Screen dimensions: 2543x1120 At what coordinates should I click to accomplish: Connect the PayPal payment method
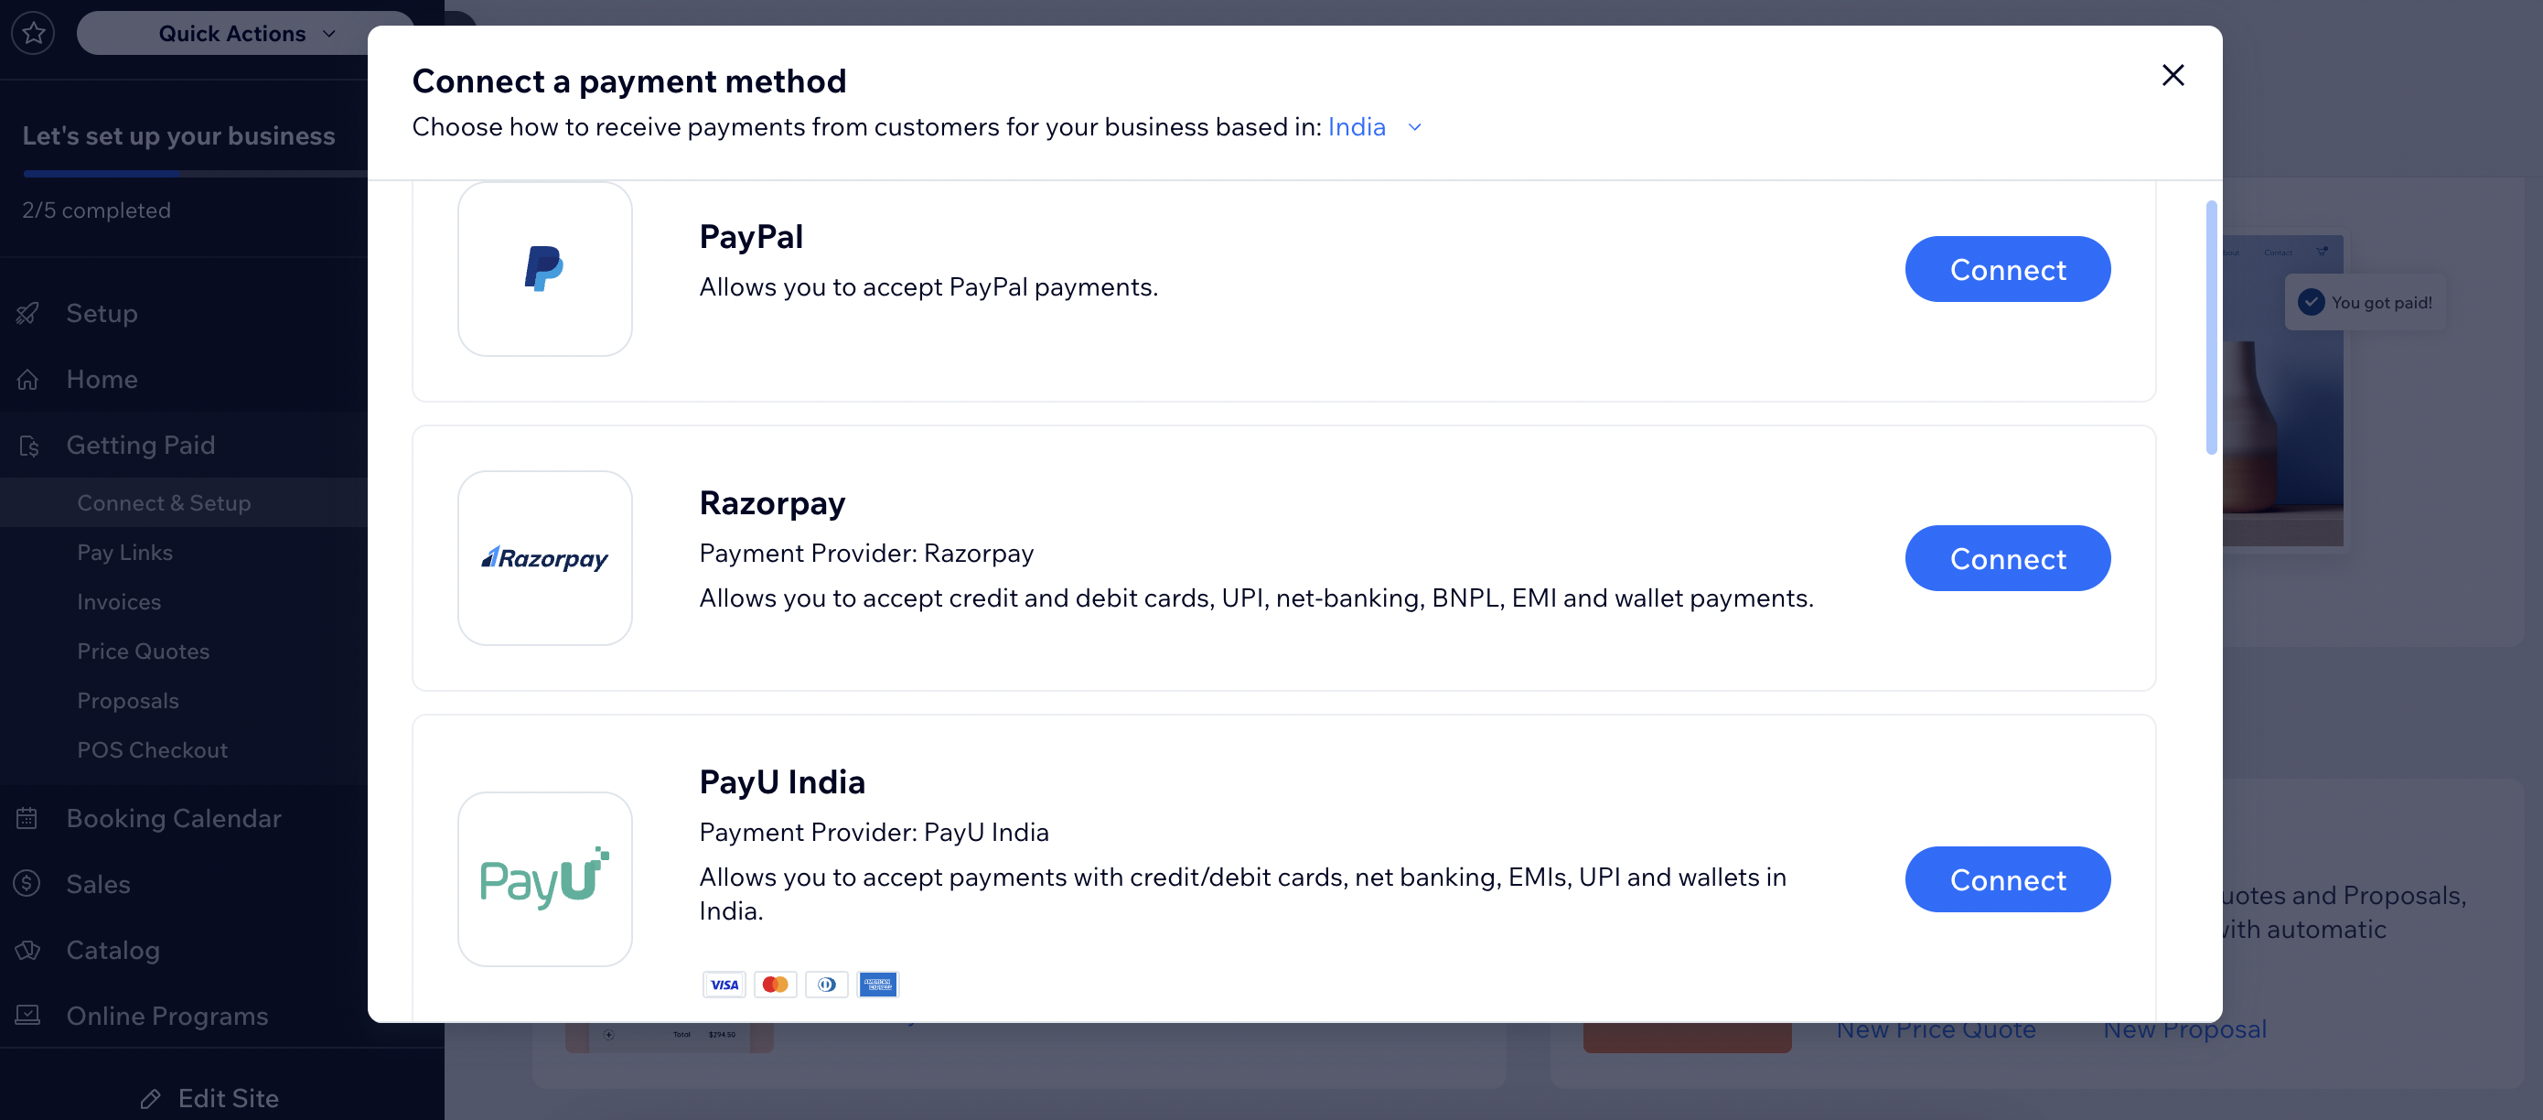coord(2007,269)
